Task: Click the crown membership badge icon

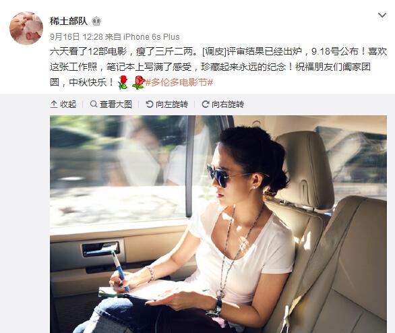Action: (x=96, y=22)
